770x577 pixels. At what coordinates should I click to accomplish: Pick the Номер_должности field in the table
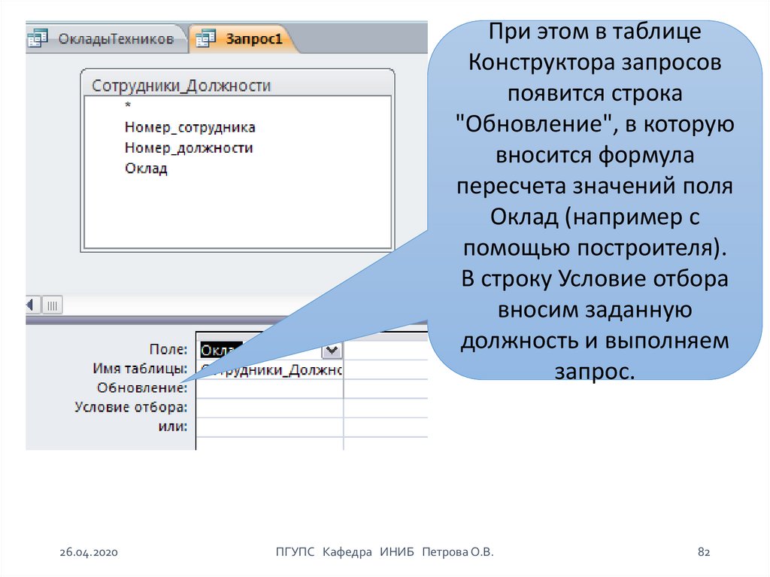coord(188,148)
